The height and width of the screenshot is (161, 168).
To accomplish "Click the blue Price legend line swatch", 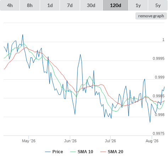I will tap(48, 152).
